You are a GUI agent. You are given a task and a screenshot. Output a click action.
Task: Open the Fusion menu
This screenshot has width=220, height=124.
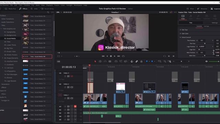click(57, 5)
